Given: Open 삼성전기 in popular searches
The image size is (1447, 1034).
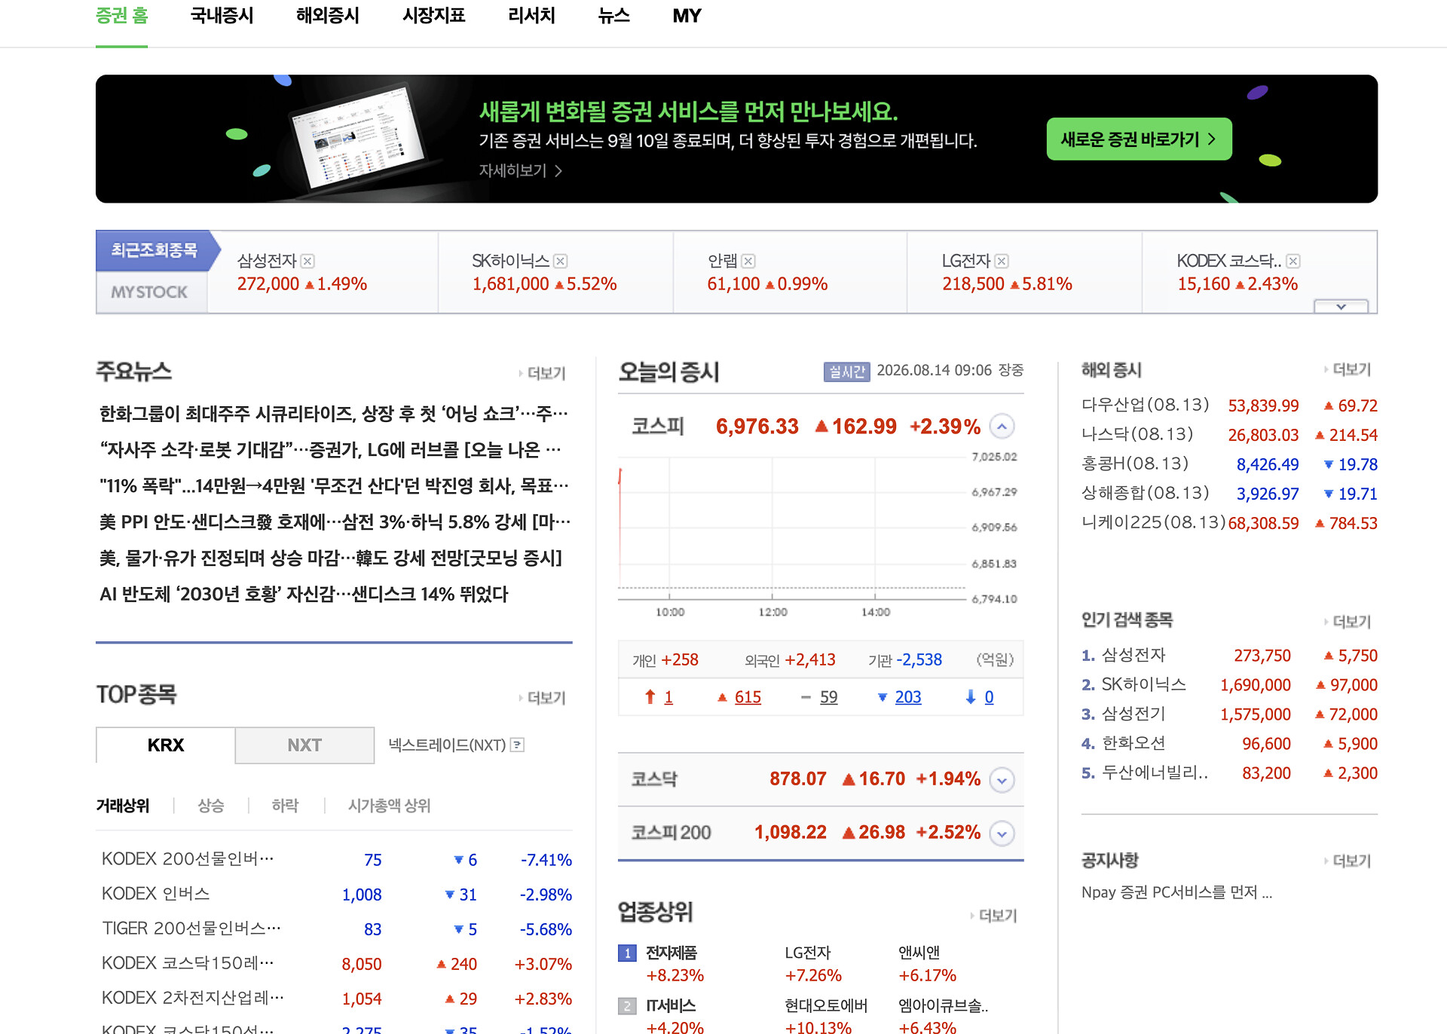Looking at the screenshot, I should click(x=1133, y=714).
